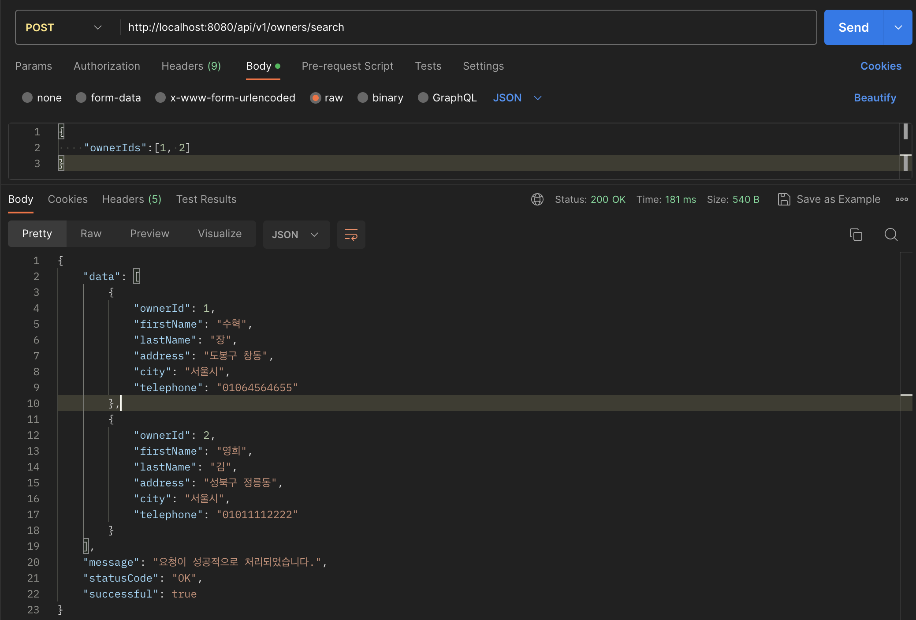
Task: Open the response more options ellipsis
Action: click(901, 199)
